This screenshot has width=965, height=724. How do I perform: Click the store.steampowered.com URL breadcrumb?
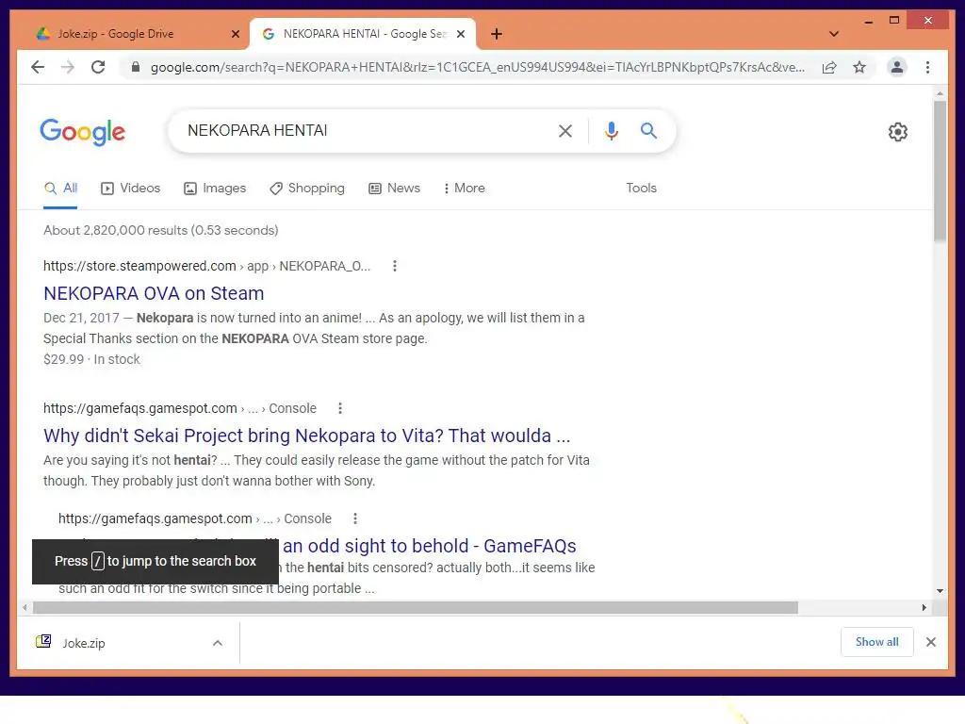[x=206, y=266]
